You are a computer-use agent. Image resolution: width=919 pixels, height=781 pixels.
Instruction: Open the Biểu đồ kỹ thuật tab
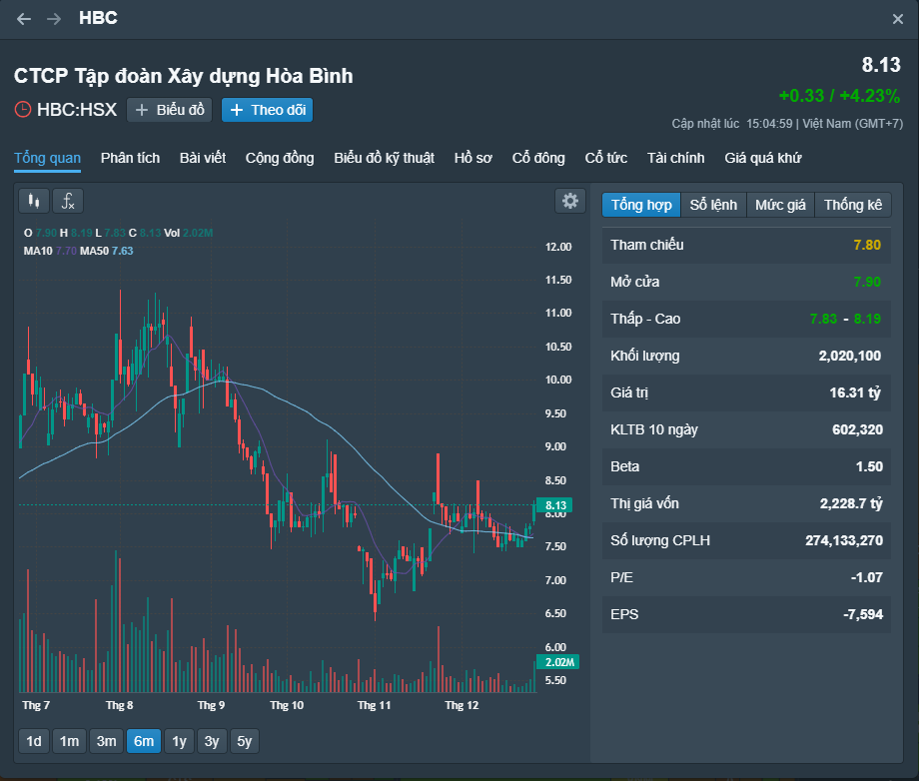pyautogui.click(x=384, y=158)
